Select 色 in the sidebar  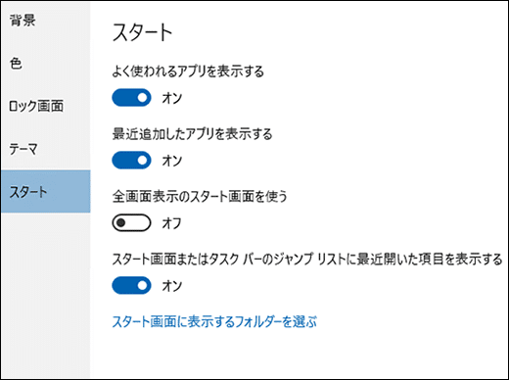click(45, 63)
